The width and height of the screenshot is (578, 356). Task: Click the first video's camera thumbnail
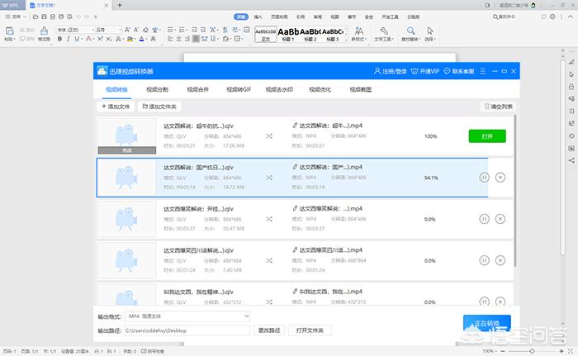[127, 135]
